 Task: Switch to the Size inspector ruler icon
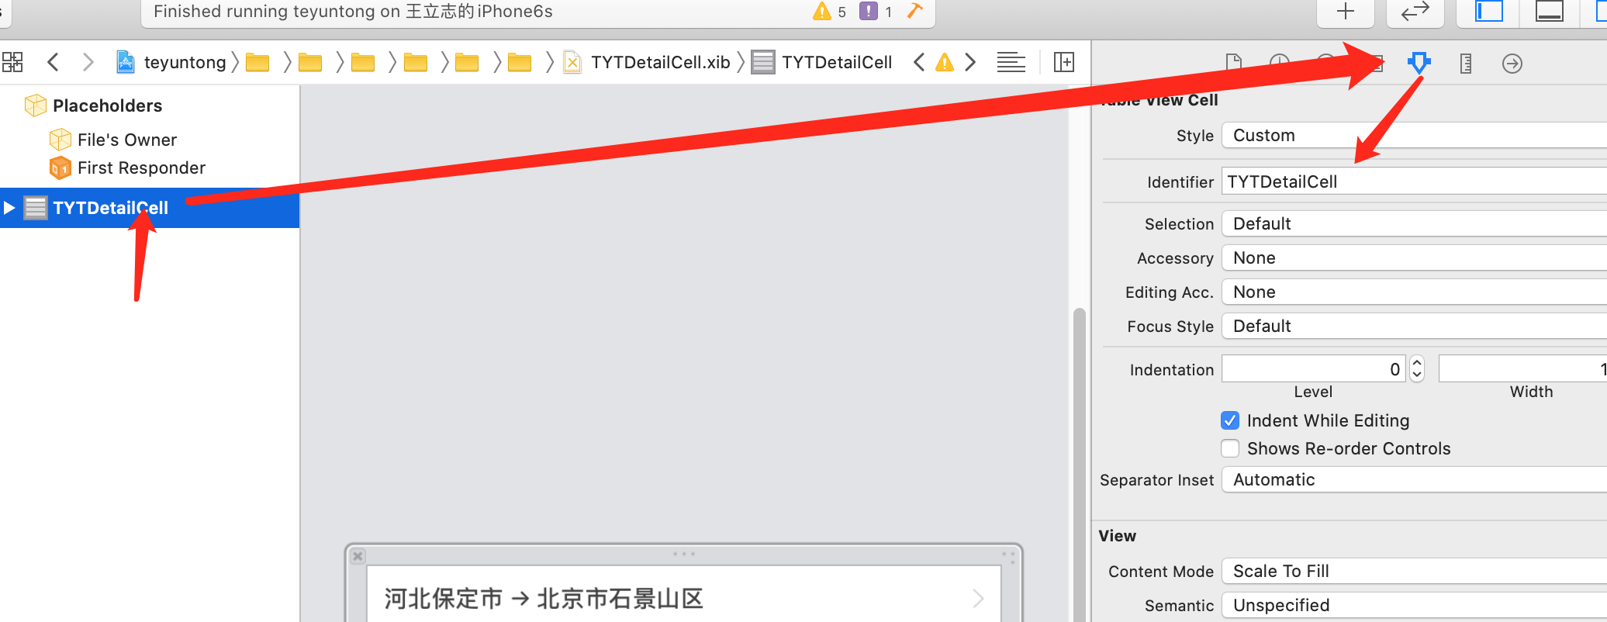click(x=1465, y=63)
